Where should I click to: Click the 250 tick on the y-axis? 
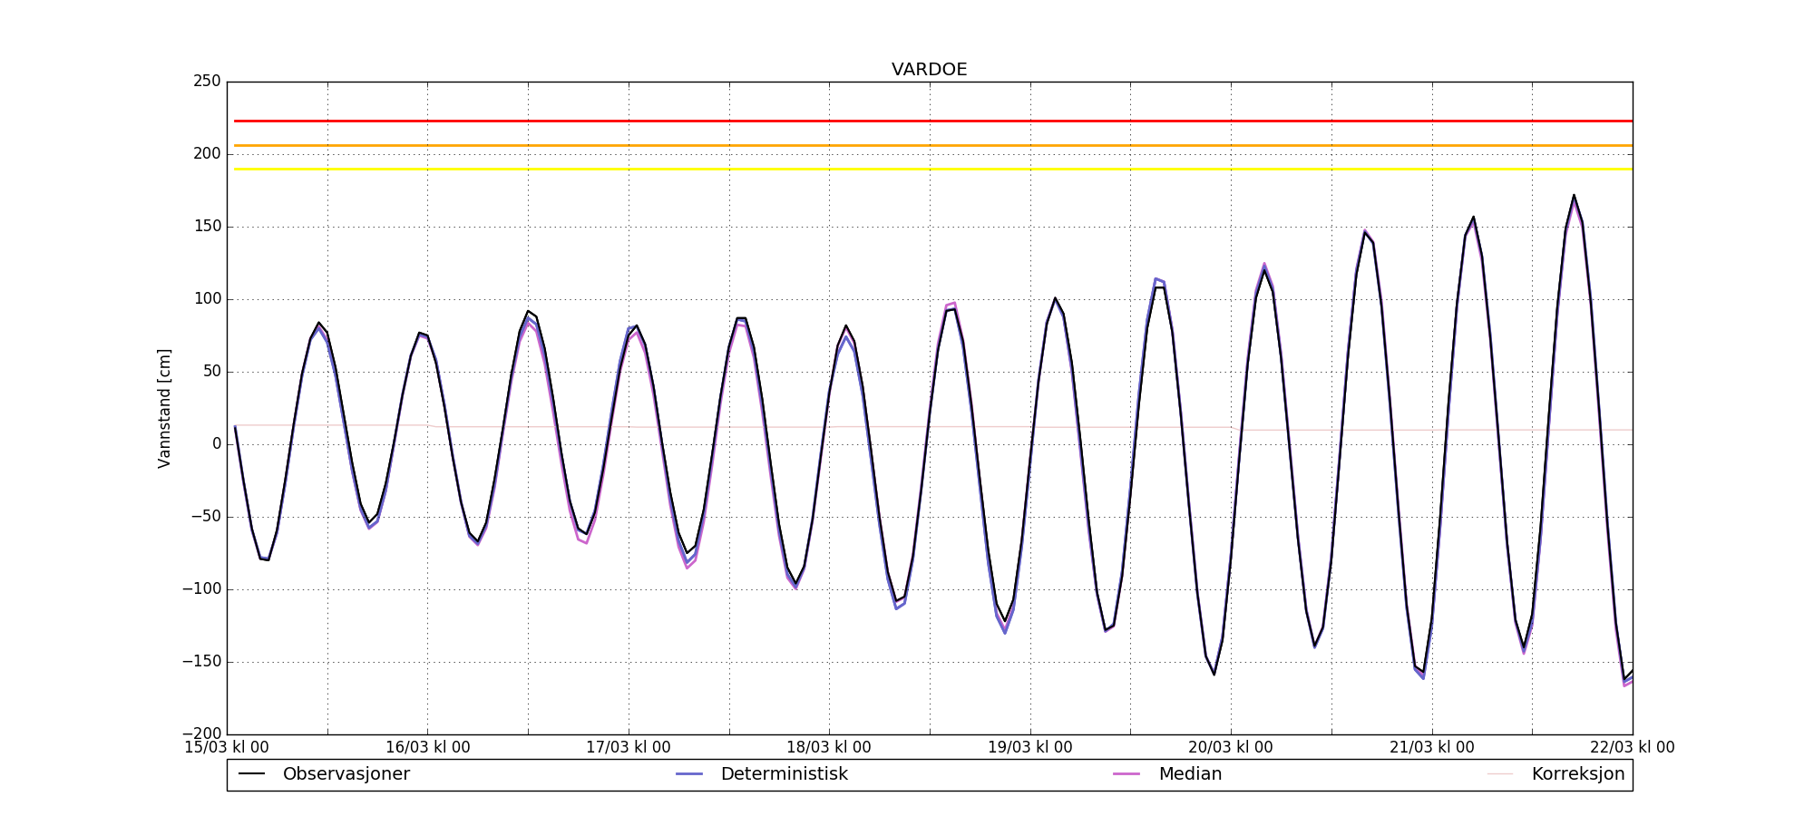[207, 82]
